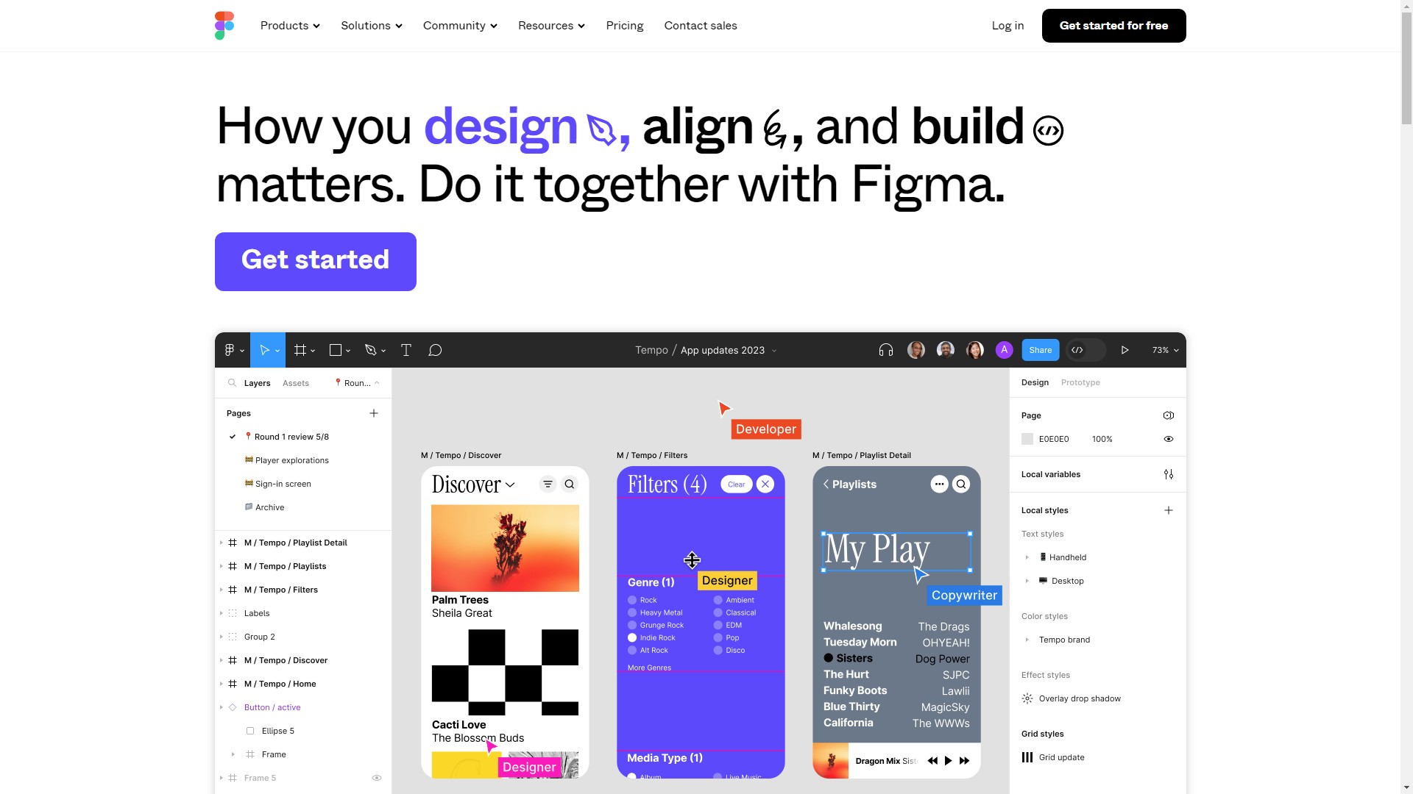1413x794 pixels.
Task: Select the Pen/Vector tool in toolbar
Action: tap(371, 350)
